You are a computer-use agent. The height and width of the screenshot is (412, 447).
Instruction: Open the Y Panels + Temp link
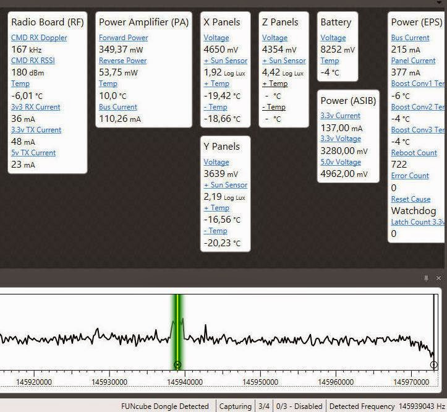point(216,208)
